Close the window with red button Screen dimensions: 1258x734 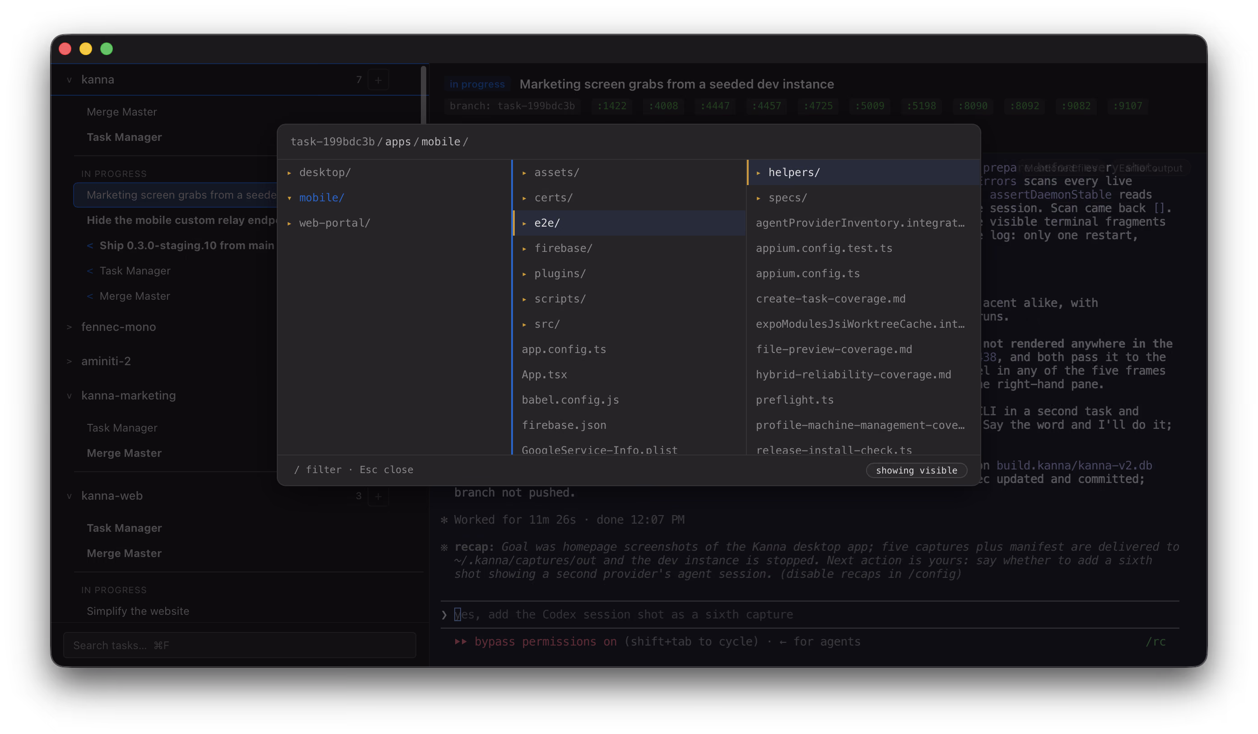tap(65, 49)
